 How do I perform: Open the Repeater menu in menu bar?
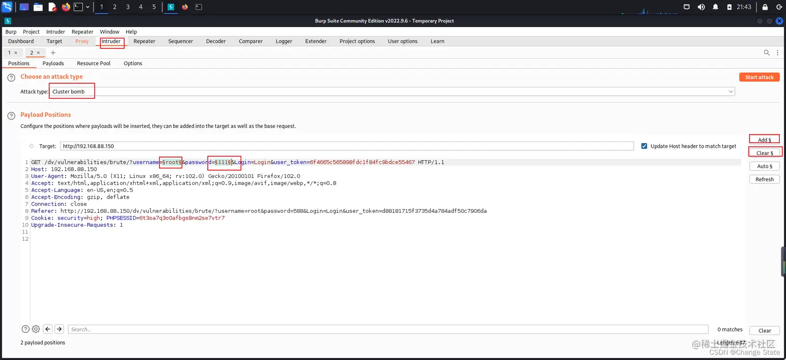tap(83, 32)
